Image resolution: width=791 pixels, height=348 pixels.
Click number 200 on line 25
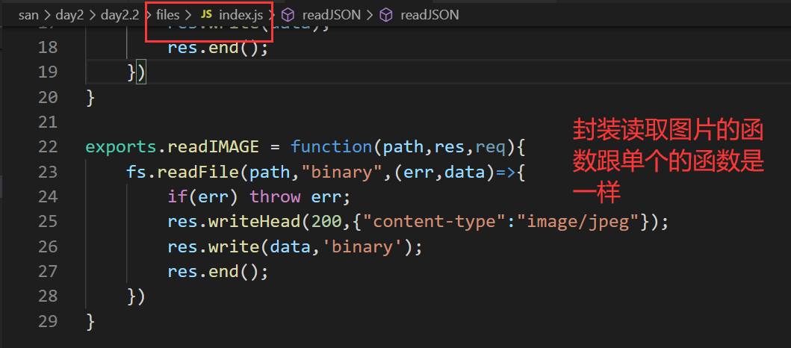coord(327,221)
